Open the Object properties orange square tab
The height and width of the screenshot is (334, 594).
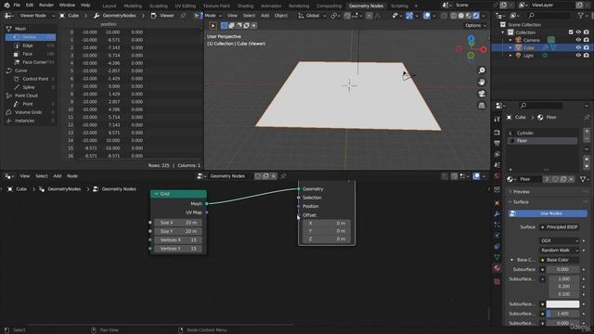coord(497,203)
